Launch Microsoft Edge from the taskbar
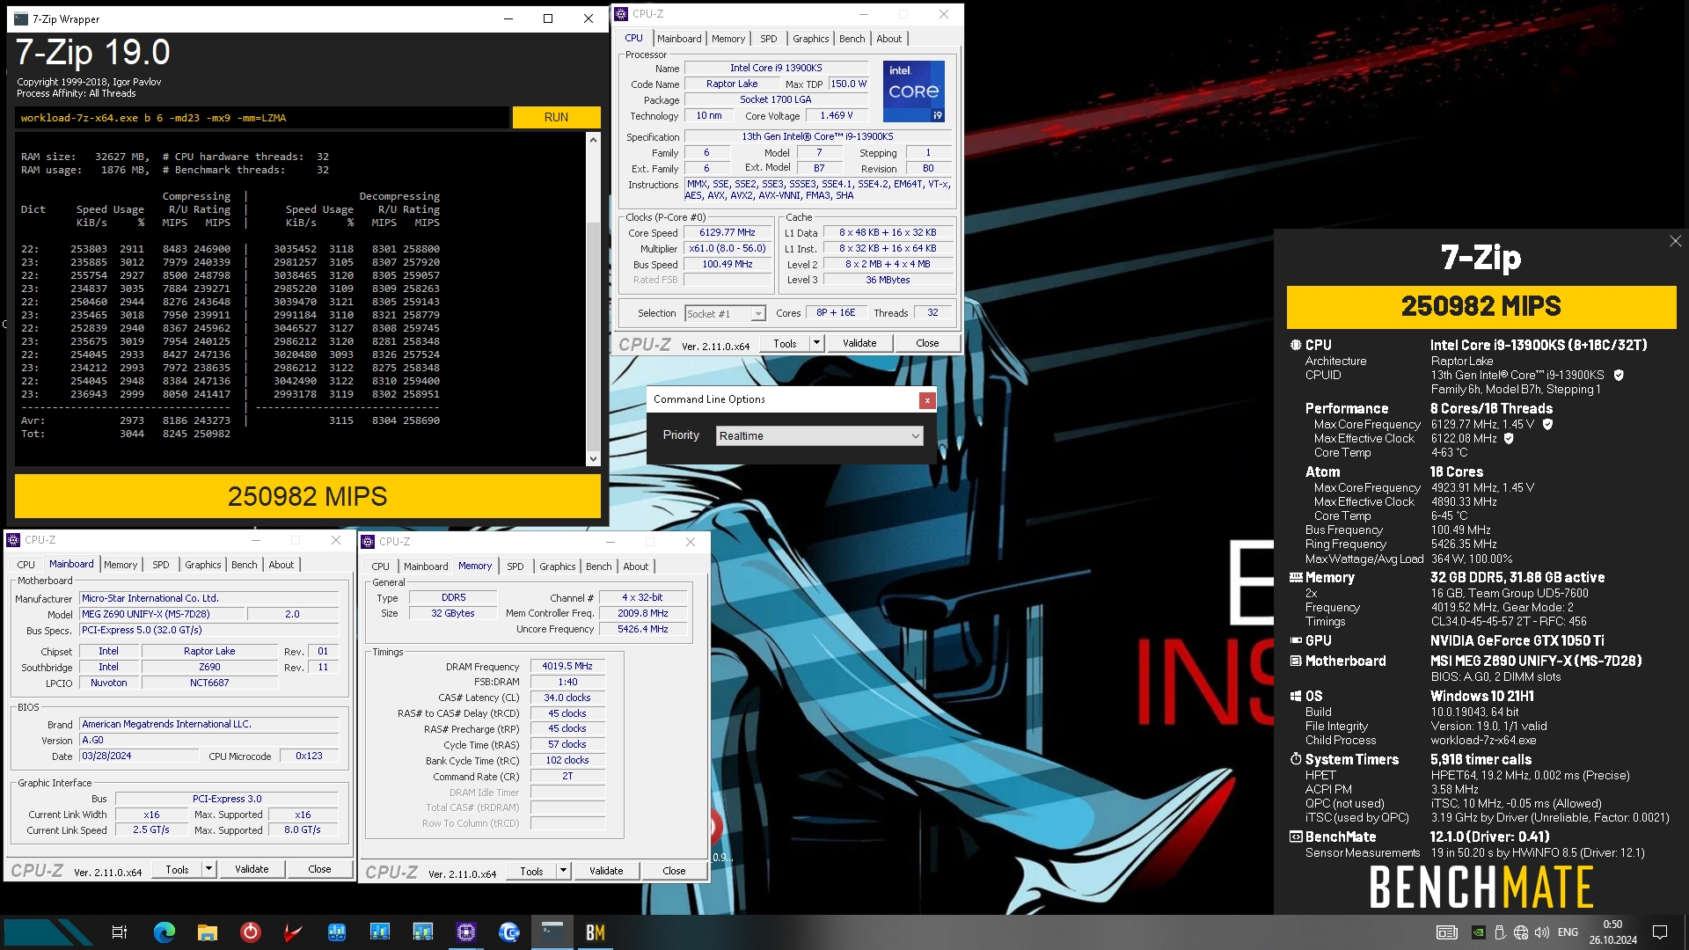This screenshot has width=1689, height=950. 164,932
